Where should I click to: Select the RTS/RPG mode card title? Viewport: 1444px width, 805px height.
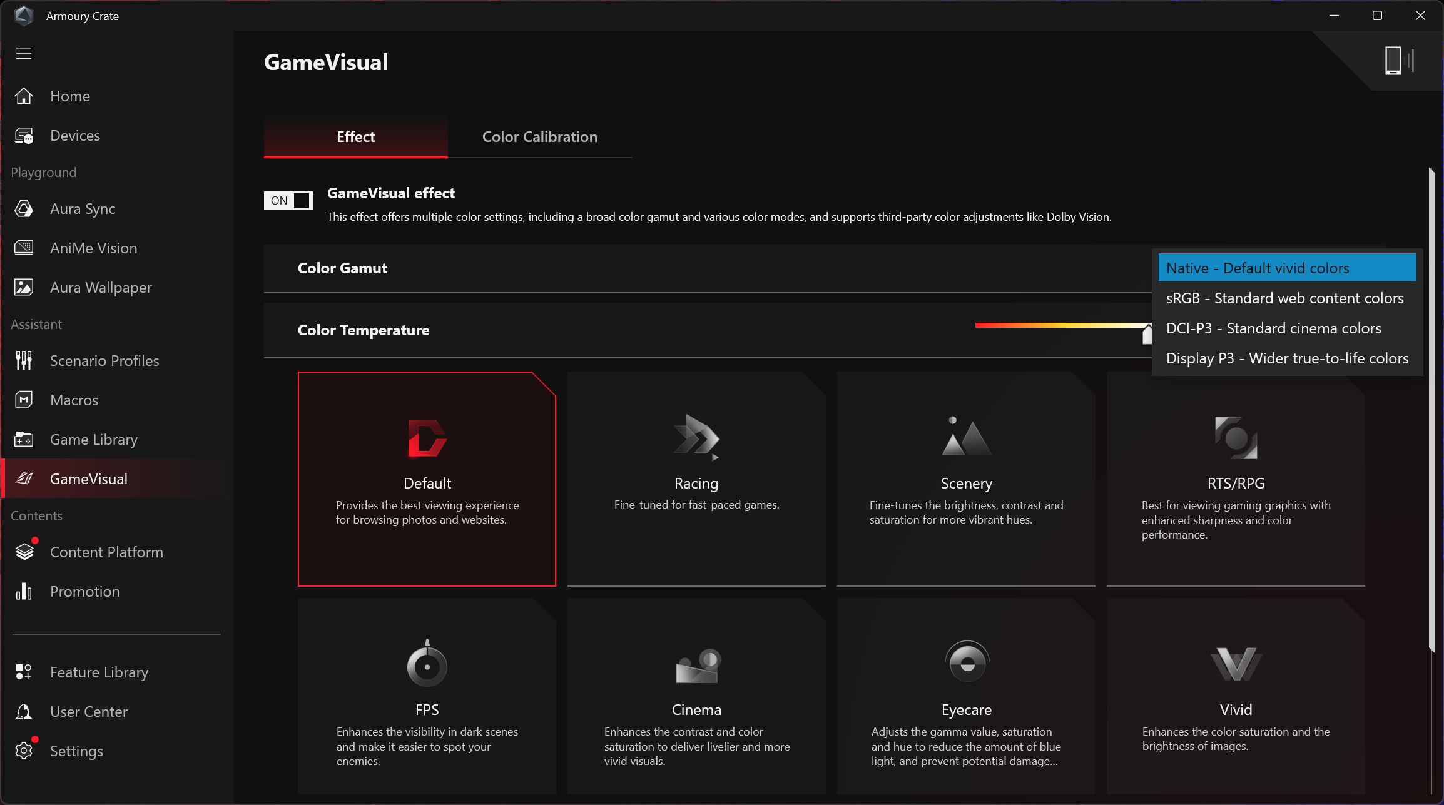tap(1236, 484)
